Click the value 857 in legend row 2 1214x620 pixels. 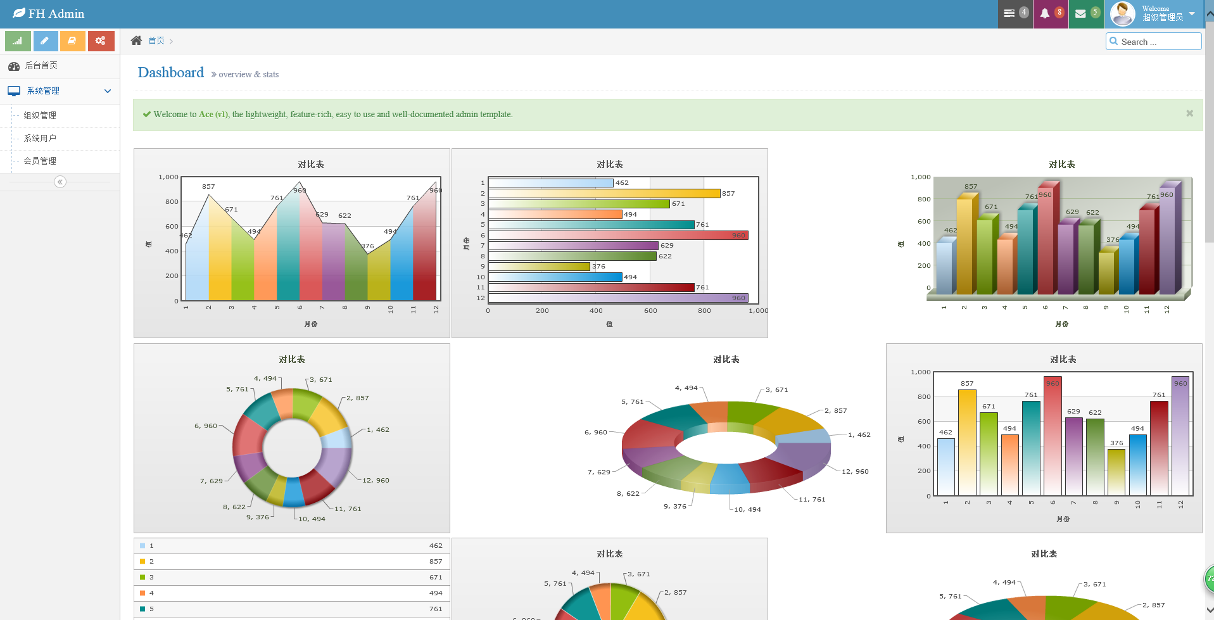pos(436,561)
